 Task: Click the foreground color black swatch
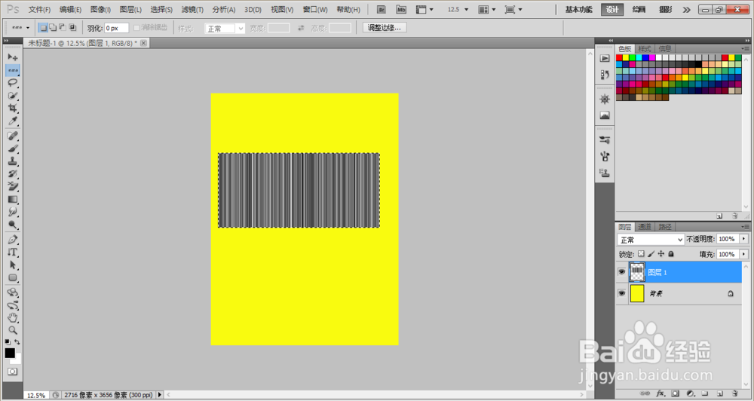(x=10, y=354)
